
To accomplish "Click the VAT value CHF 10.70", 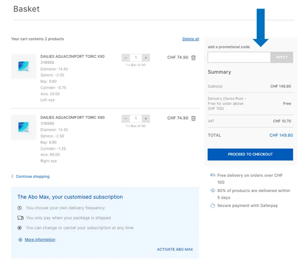I will 282,121.
